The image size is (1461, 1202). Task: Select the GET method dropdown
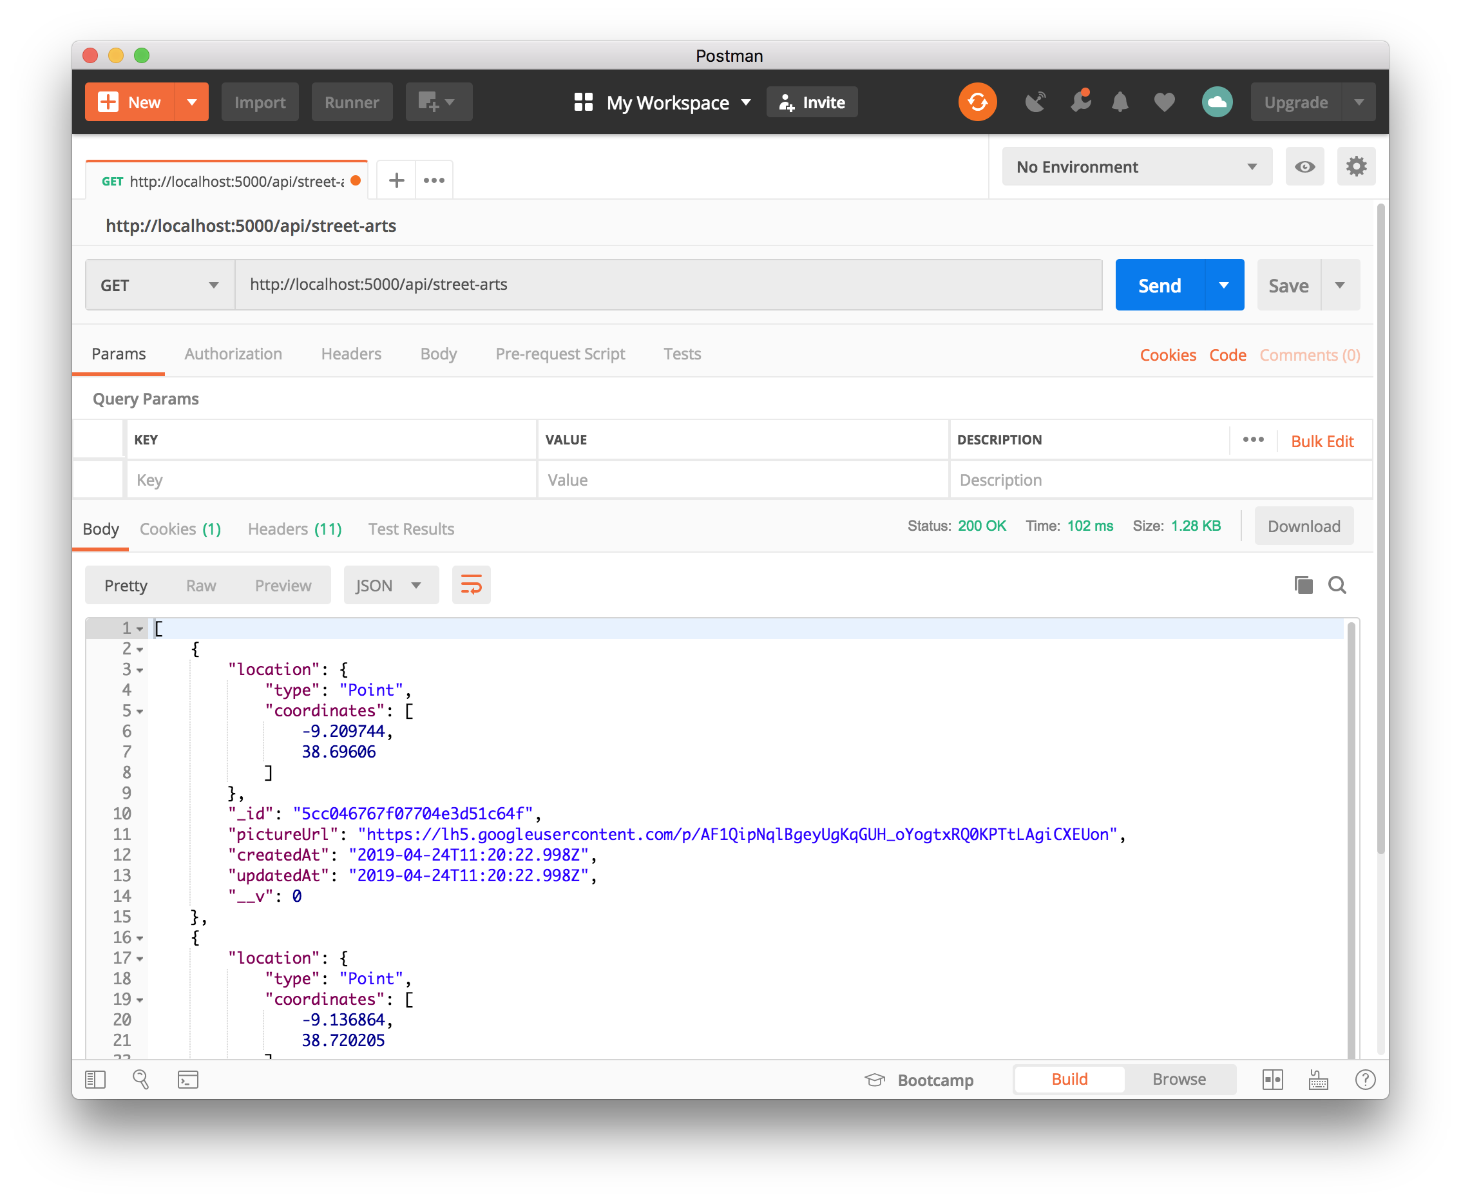pos(159,285)
